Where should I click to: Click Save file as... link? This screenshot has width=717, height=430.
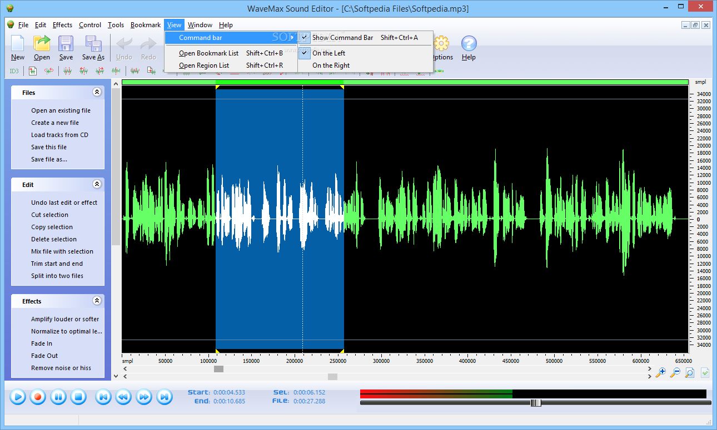(49, 159)
